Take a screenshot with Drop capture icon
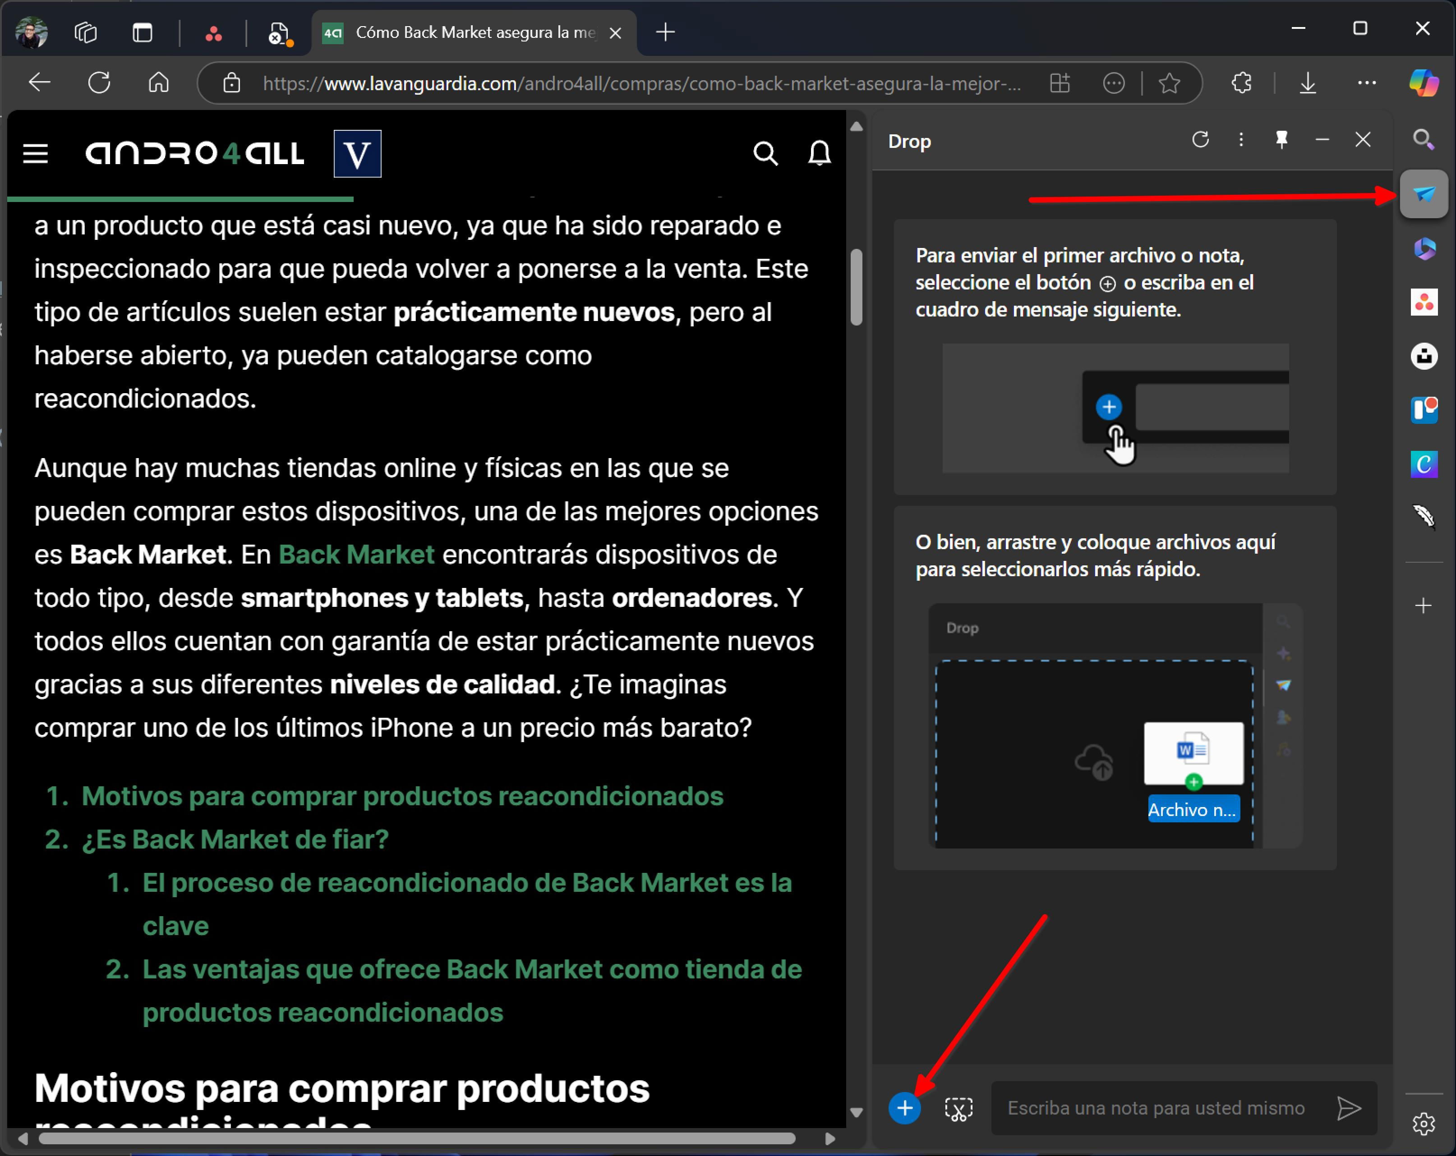 coord(958,1108)
